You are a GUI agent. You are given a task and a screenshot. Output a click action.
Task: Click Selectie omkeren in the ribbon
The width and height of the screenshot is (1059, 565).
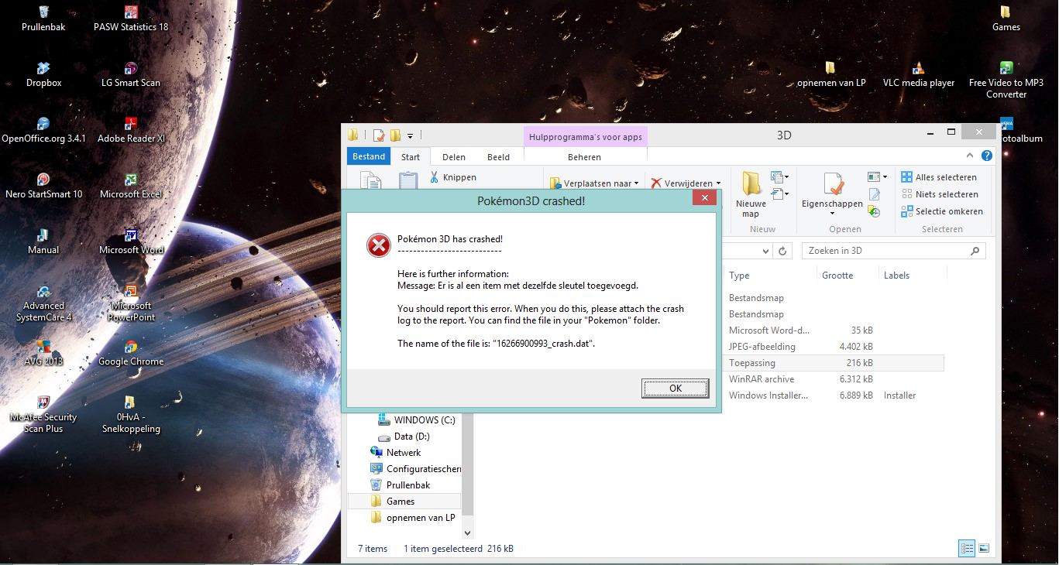point(942,211)
